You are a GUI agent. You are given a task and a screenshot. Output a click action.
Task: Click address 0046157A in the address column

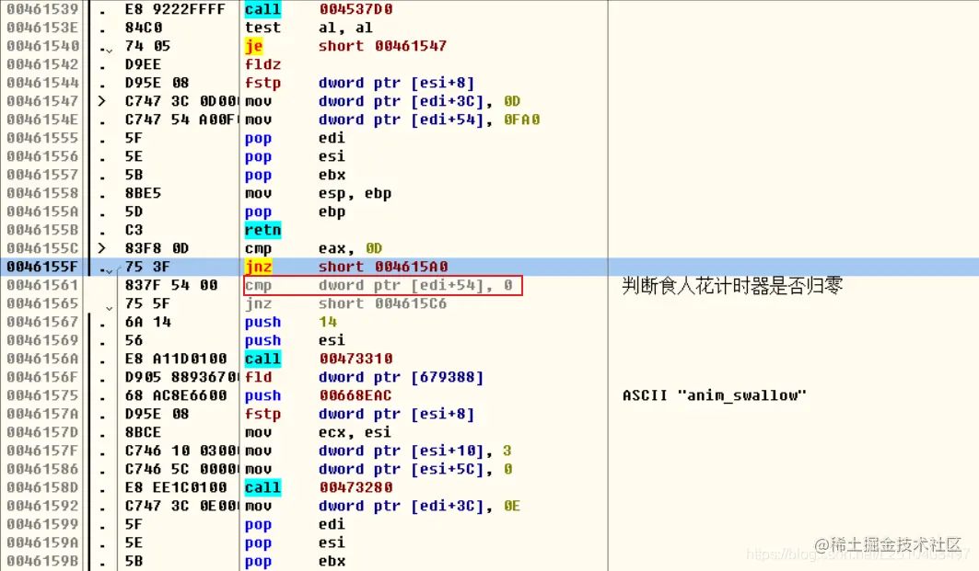pyautogui.click(x=42, y=414)
